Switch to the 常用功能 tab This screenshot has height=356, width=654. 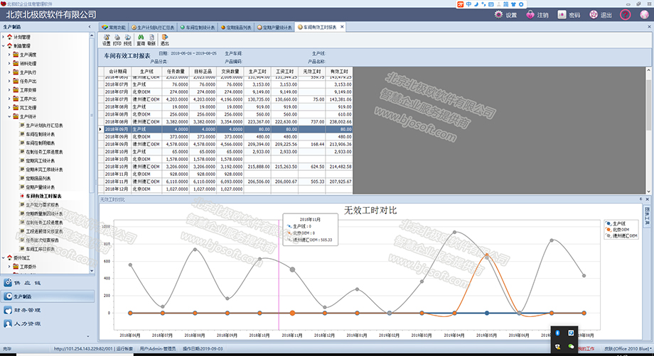114,27
